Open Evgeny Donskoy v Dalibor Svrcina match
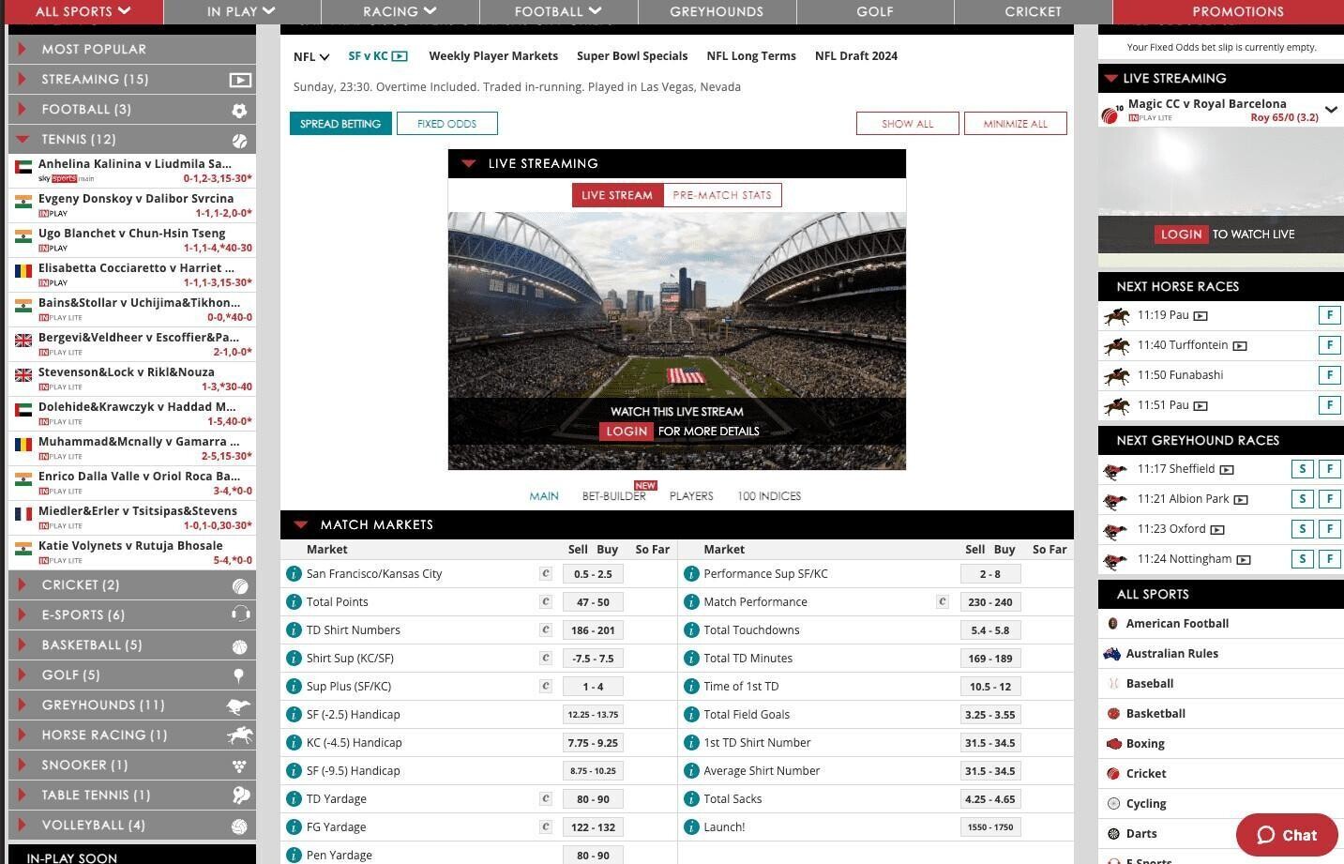This screenshot has height=864, width=1344. click(x=132, y=205)
